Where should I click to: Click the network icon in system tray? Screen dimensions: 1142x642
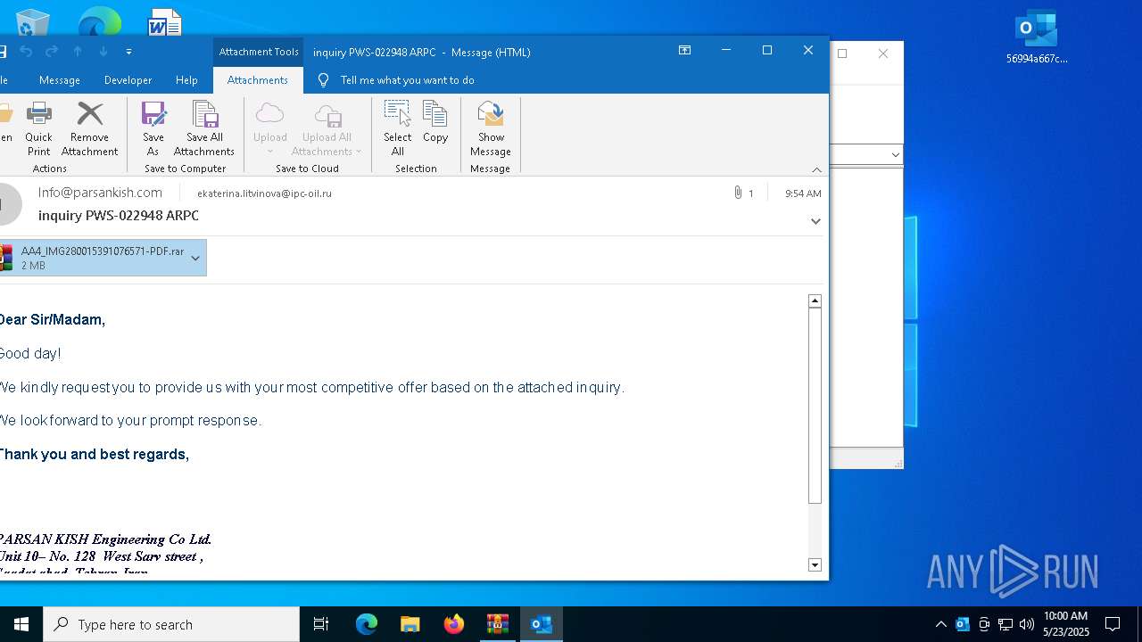tap(1005, 624)
